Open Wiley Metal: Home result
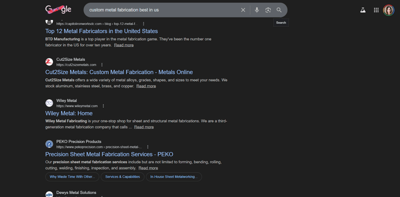 [69, 113]
